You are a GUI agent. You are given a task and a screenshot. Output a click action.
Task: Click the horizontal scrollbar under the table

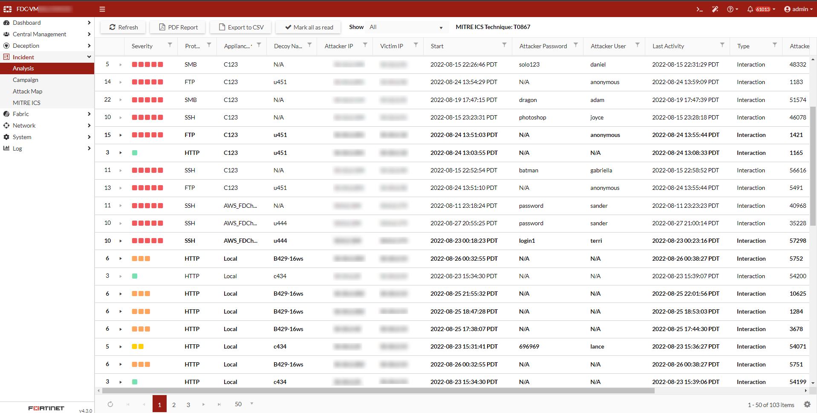(x=378, y=391)
